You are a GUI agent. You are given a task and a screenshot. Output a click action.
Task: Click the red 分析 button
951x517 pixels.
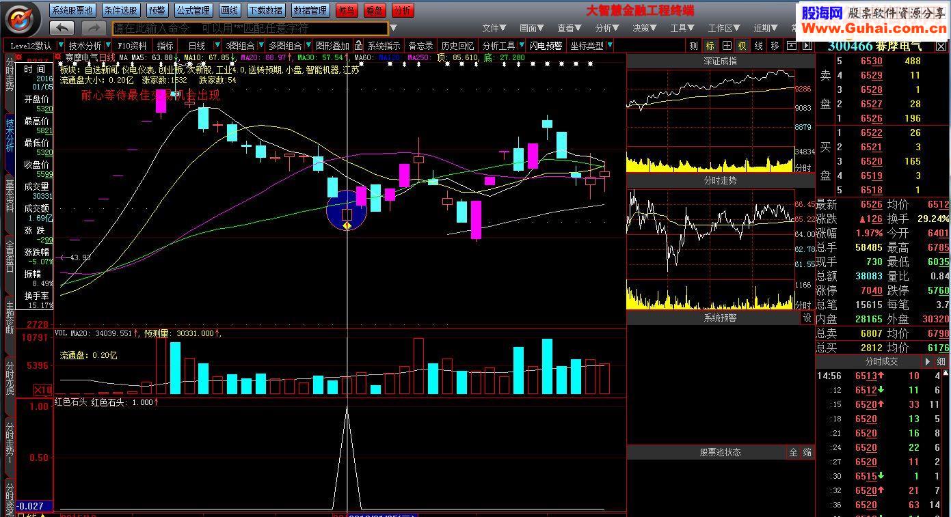click(402, 10)
